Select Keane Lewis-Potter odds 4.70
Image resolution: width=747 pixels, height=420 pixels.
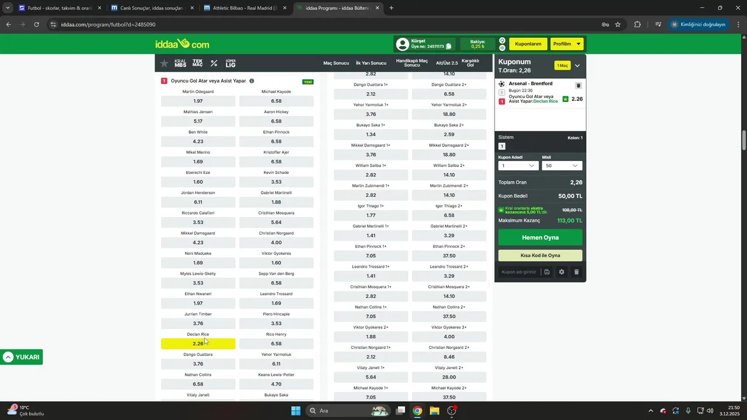pyautogui.click(x=276, y=384)
